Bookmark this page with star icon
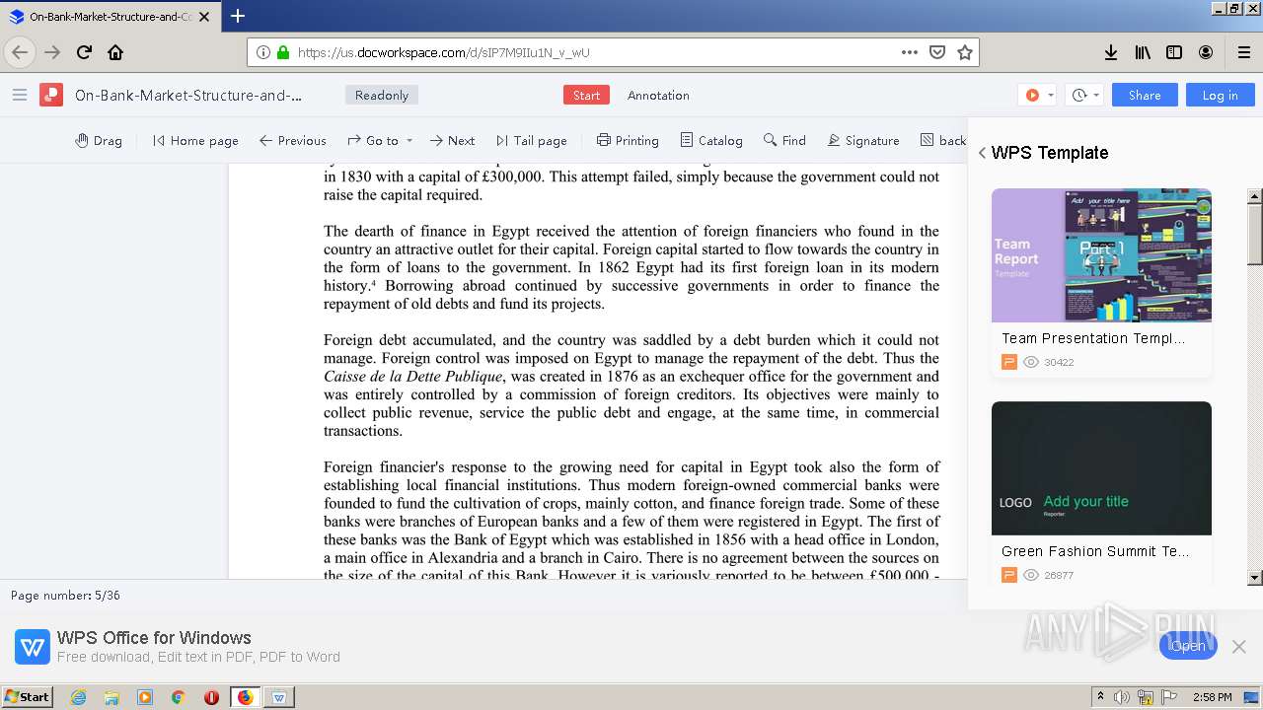1263x710 pixels. 965,52
